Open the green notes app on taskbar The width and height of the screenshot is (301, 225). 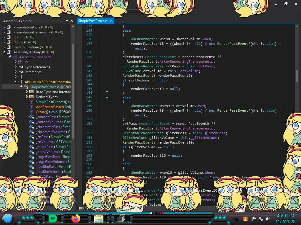[x=53, y=219]
